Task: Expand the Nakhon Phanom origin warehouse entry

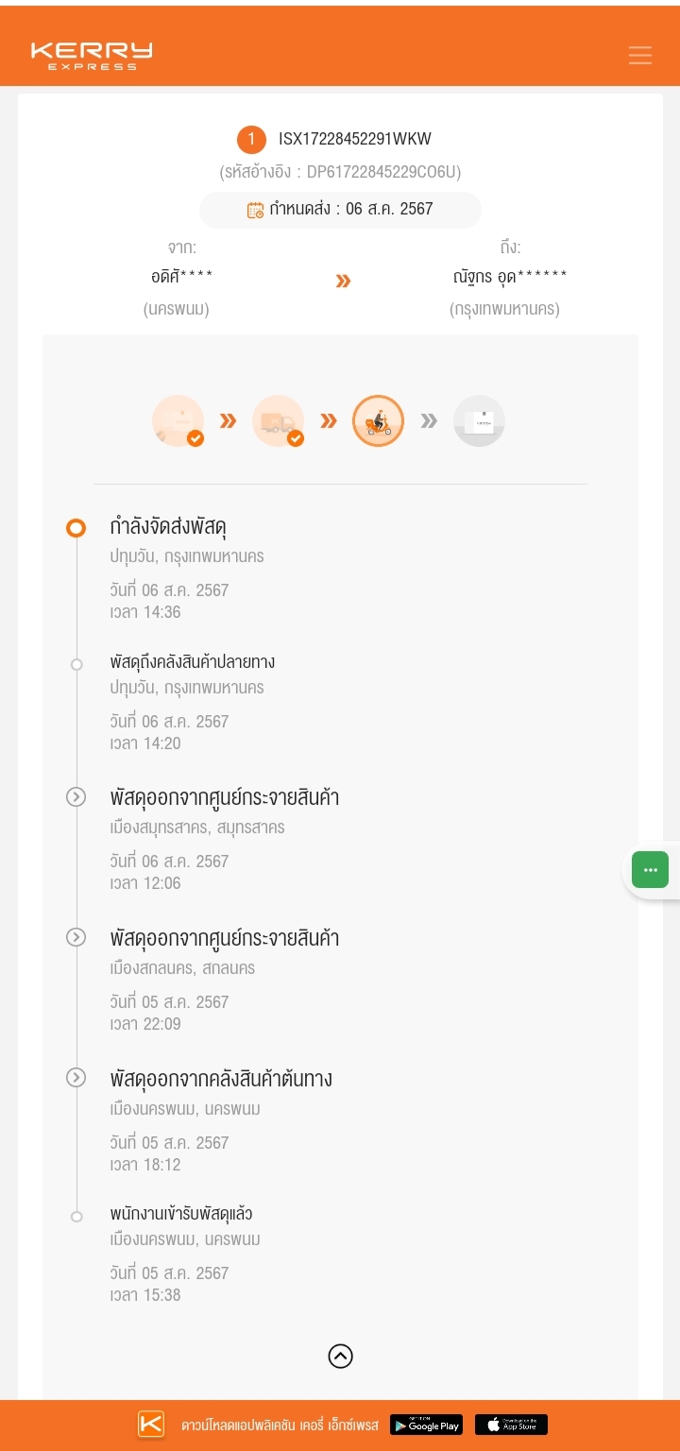Action: (x=76, y=1078)
